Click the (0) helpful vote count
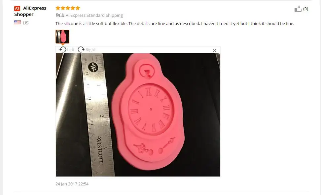321x195 pixels. point(305,9)
